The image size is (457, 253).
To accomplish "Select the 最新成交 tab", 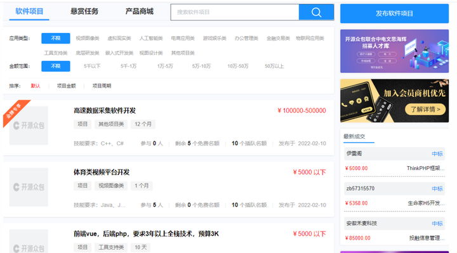I will (x=354, y=136).
